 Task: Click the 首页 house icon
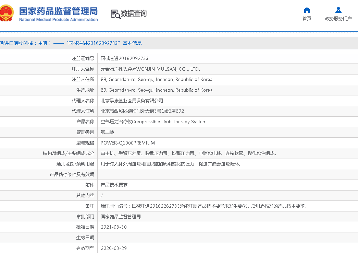click(307, 10)
